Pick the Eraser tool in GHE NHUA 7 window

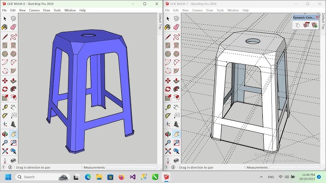point(176,27)
